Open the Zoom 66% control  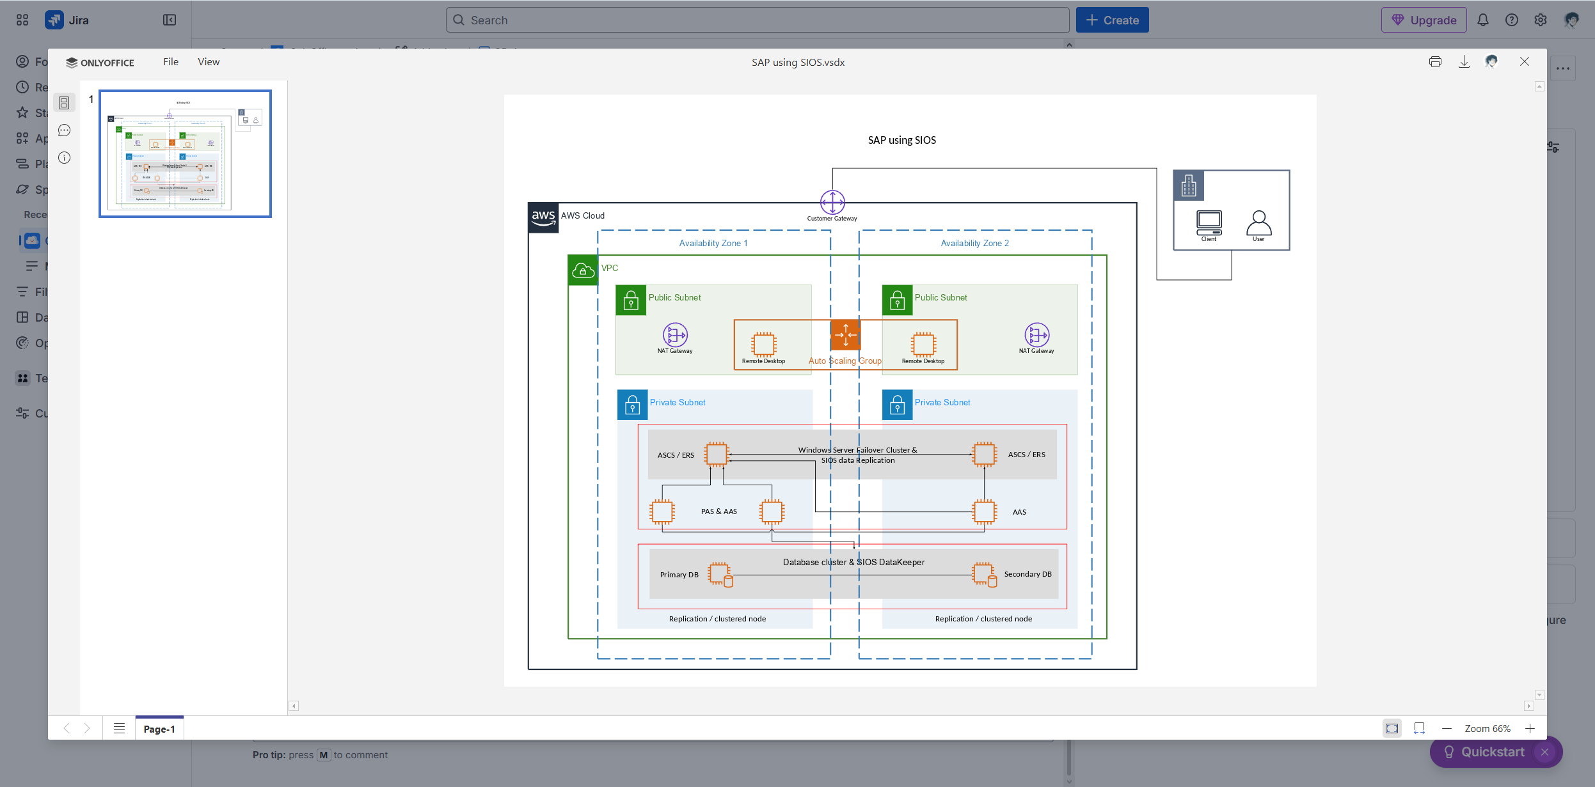tap(1488, 728)
